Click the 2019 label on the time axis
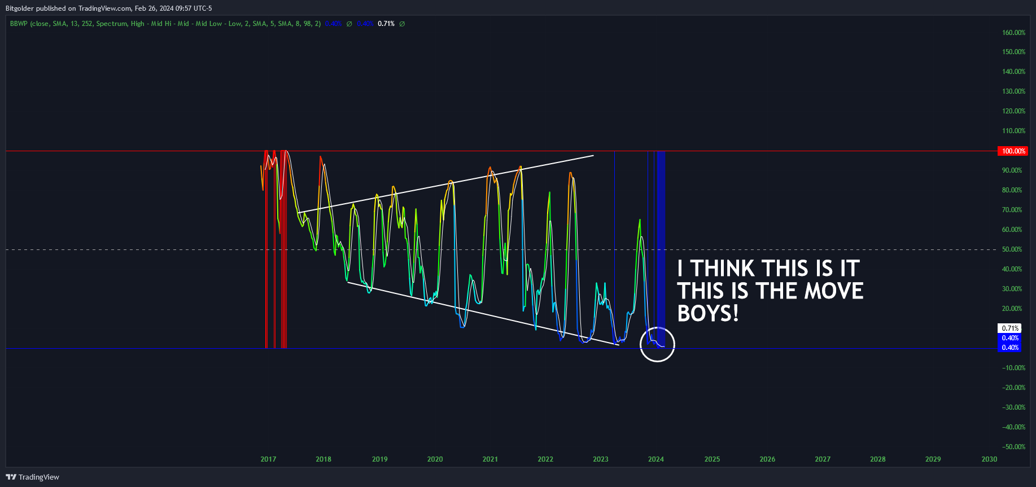The height and width of the screenshot is (487, 1036). click(380, 459)
